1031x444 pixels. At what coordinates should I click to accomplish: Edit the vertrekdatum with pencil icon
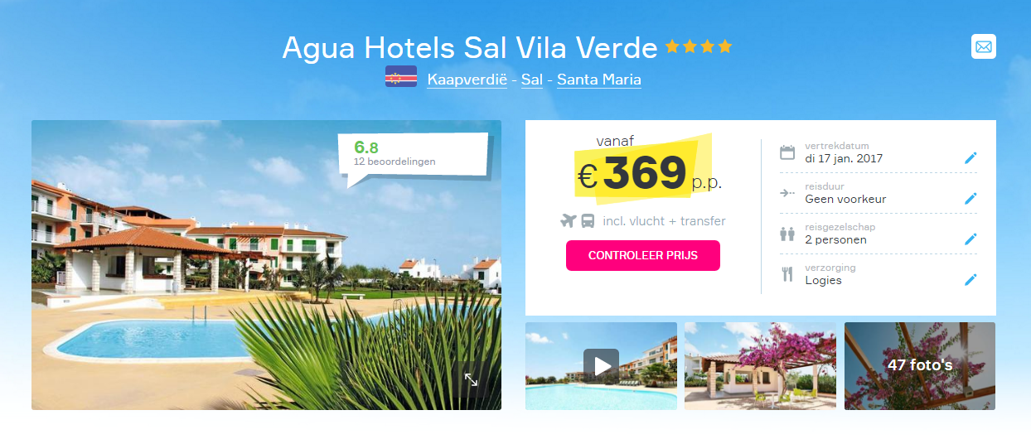point(970,158)
